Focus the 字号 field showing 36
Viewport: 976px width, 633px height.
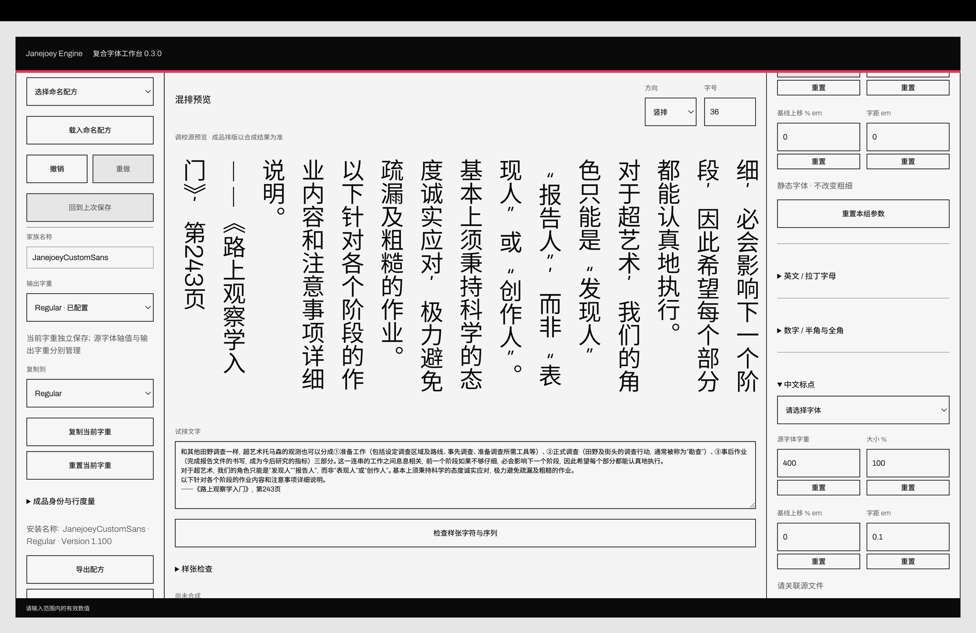pos(730,112)
